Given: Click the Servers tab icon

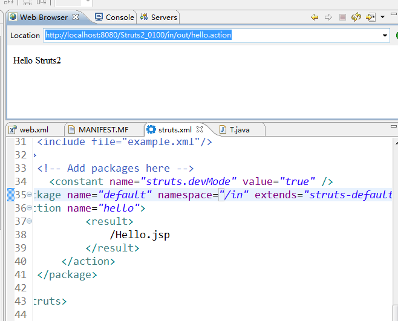Looking at the screenshot, I should click(x=144, y=17).
